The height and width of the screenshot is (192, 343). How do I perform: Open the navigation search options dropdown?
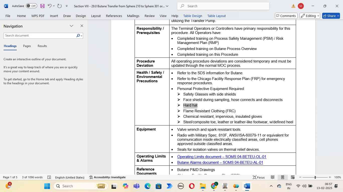tap(81, 36)
